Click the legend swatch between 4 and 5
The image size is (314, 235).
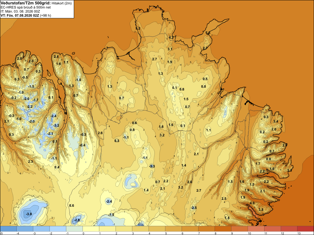click(157, 229)
